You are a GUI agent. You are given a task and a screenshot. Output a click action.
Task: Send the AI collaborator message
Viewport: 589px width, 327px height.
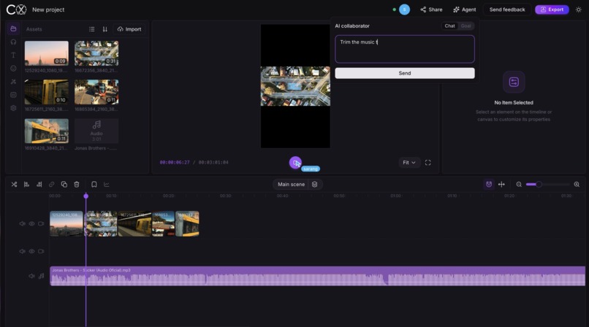[x=405, y=73]
